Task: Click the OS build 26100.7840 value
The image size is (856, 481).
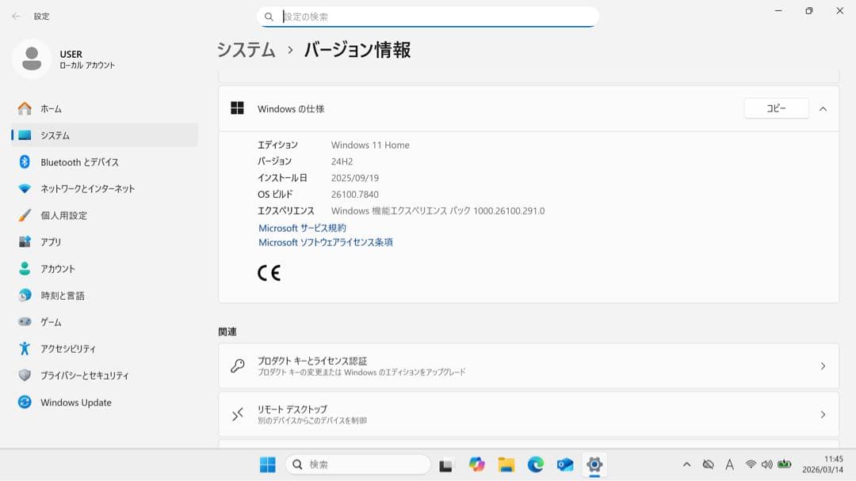Action: coord(355,194)
